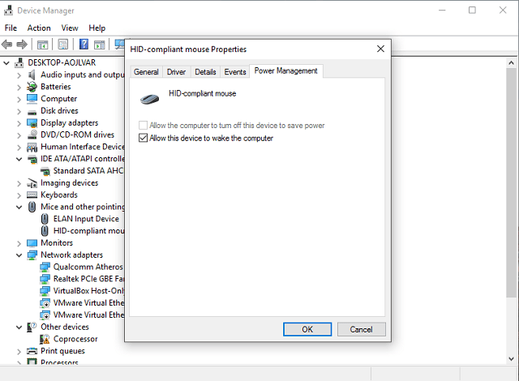Expand the Print queues node
The height and width of the screenshot is (381, 519).
coord(19,351)
